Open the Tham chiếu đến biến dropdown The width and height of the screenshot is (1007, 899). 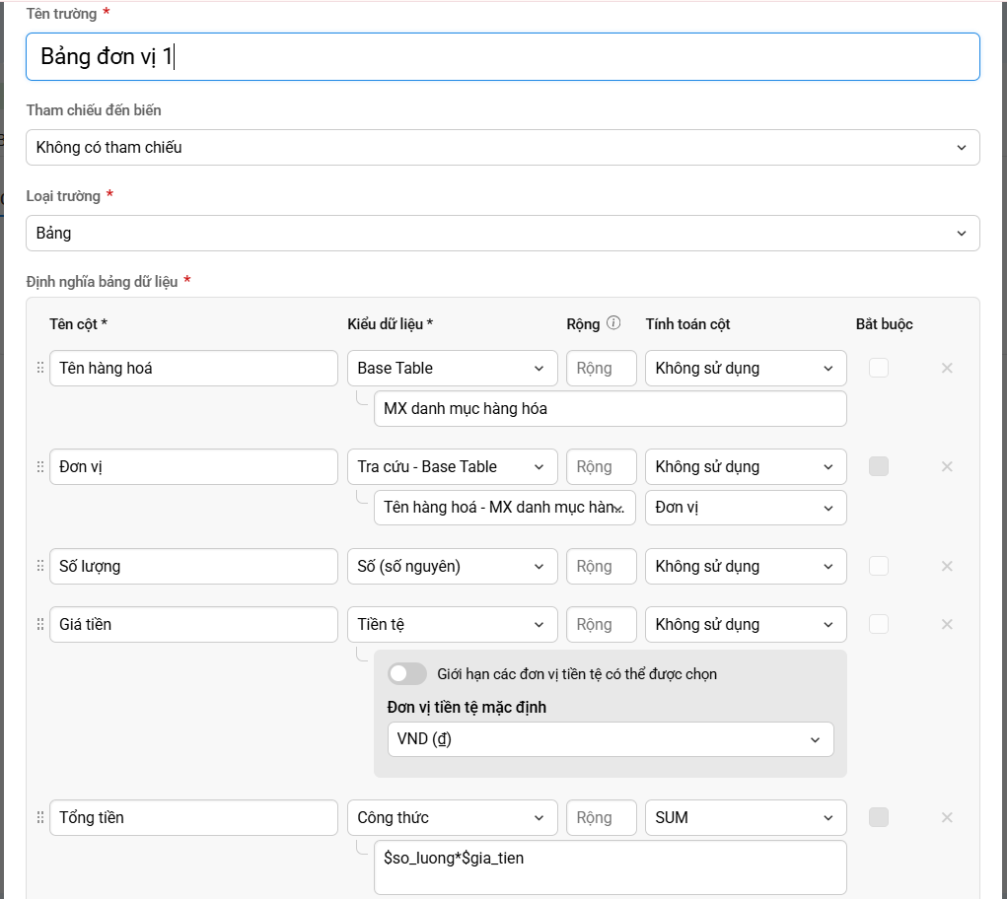[x=502, y=147]
